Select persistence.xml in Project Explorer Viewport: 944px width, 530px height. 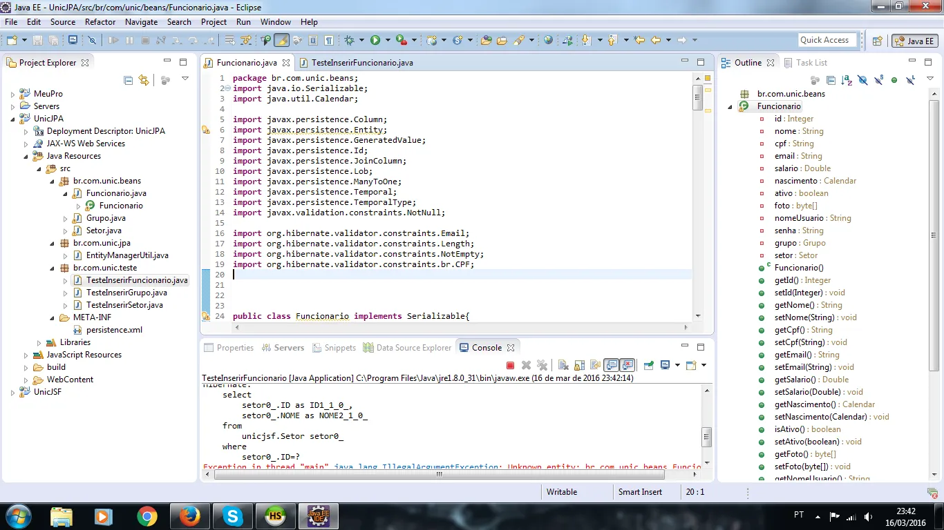[x=114, y=330]
